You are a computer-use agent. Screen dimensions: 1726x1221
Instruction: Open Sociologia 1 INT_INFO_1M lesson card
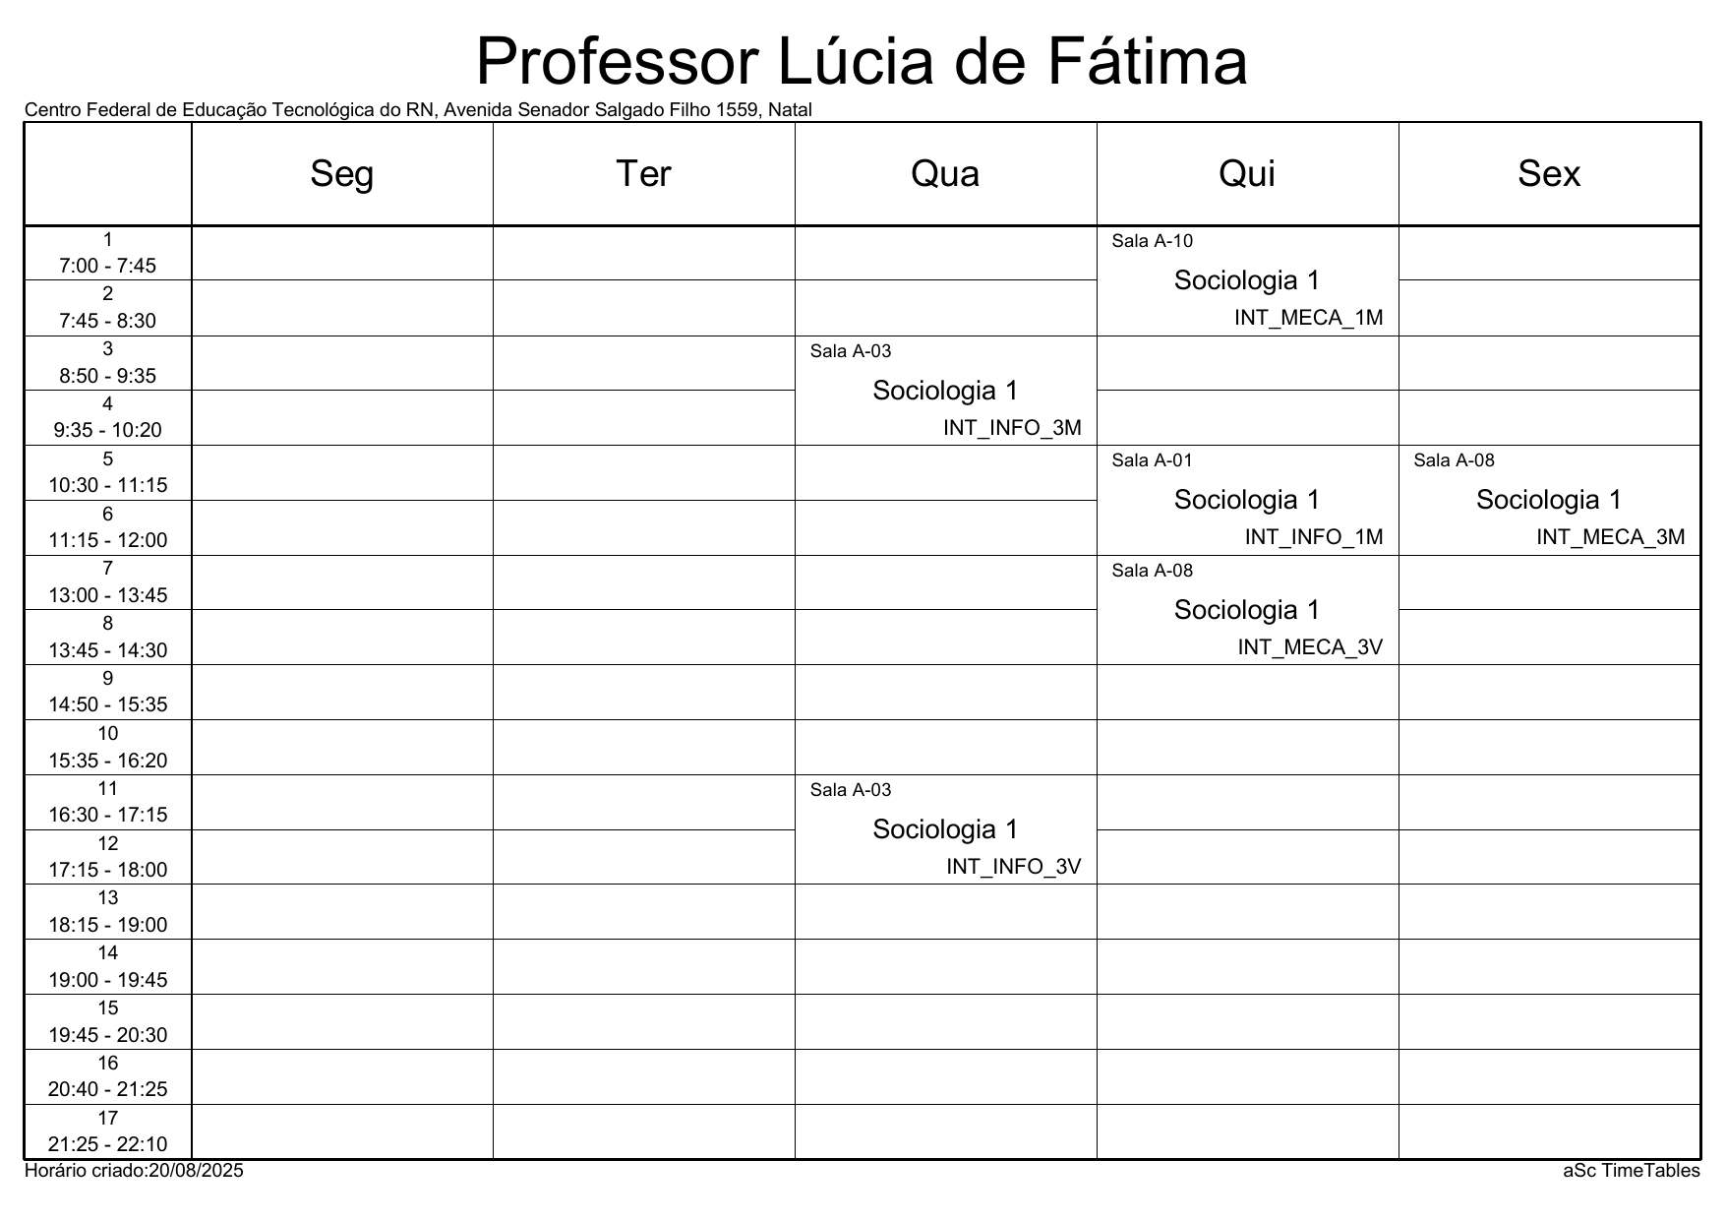coord(1247,501)
